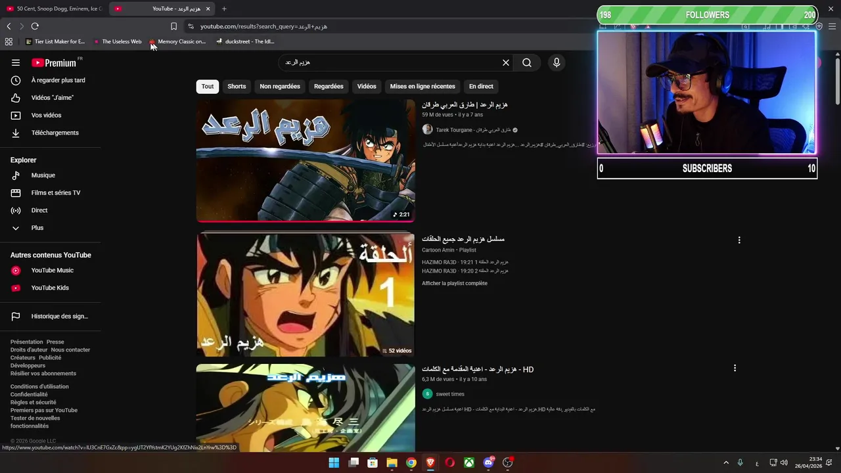Start voice search with the microphone

(x=557, y=62)
